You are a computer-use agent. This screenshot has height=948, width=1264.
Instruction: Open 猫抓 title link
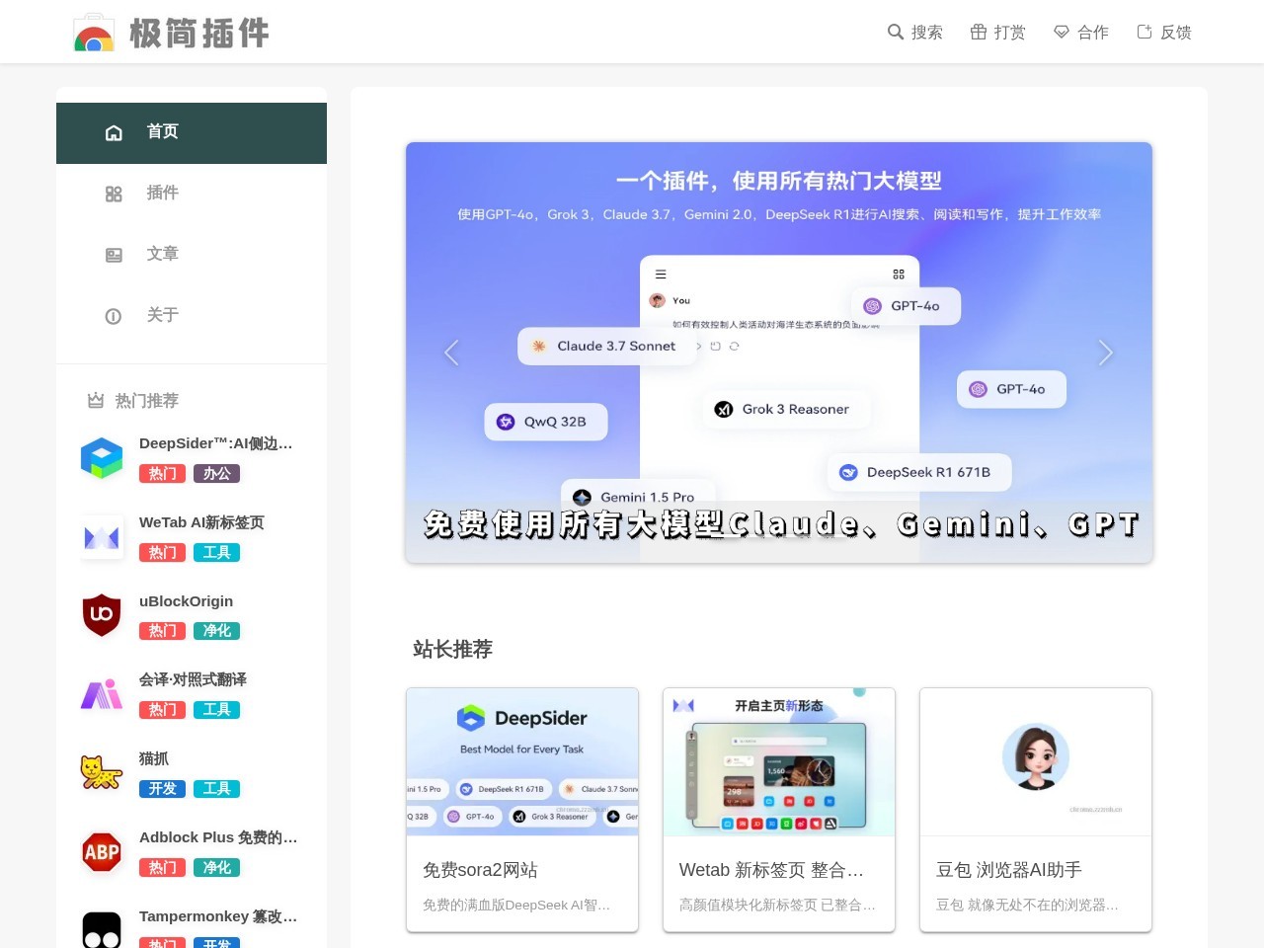pos(154,758)
